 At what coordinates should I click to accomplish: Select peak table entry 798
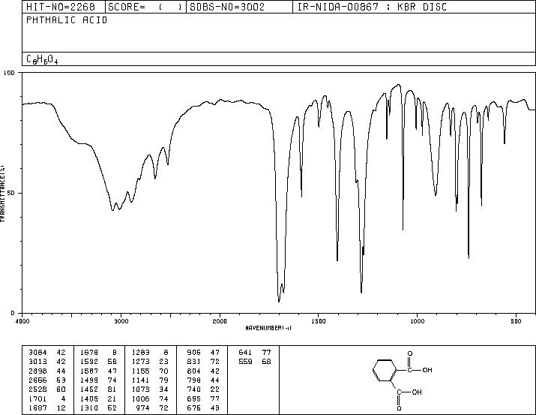pyautogui.click(x=194, y=380)
